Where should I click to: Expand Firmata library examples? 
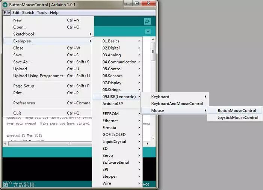point(117,128)
